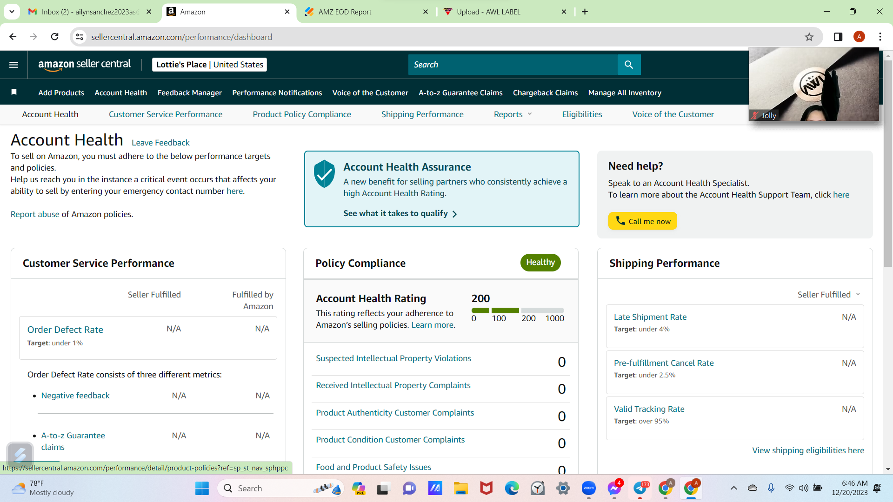Show hidden system tray icons
The height and width of the screenshot is (502, 893).
(x=734, y=488)
